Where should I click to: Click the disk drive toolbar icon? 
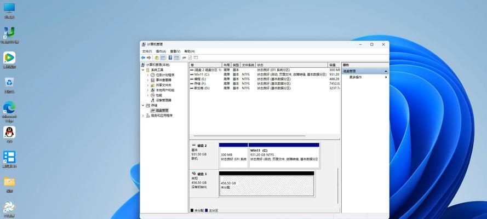[184, 57]
